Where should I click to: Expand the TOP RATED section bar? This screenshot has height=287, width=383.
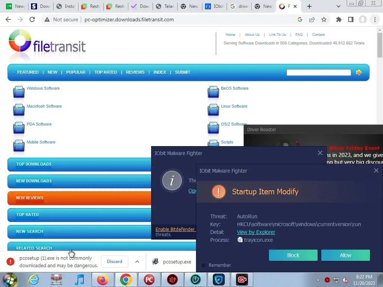point(79,215)
